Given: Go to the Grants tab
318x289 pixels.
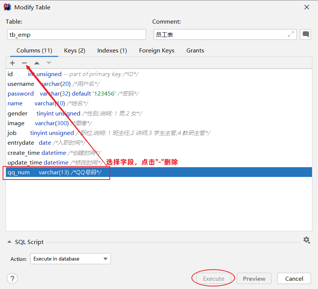Looking at the screenshot, I should (195, 51).
